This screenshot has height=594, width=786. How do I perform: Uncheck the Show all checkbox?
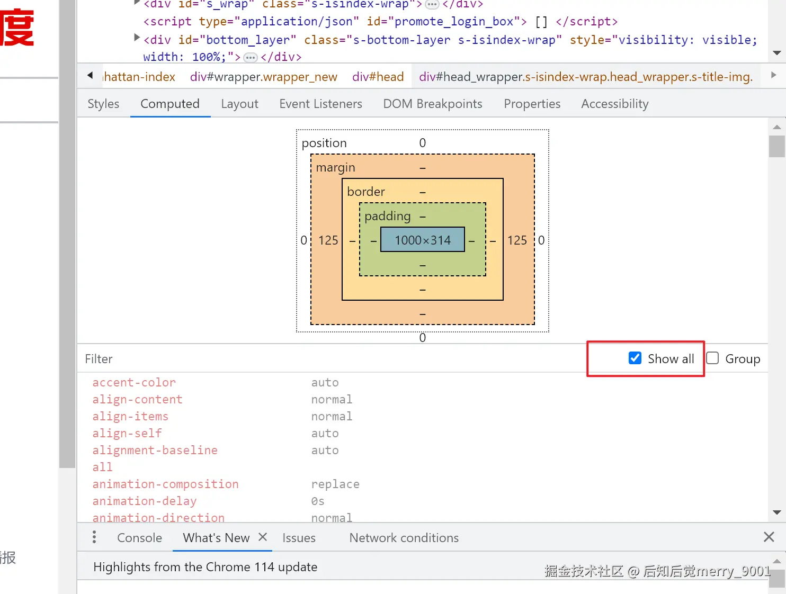pos(635,358)
